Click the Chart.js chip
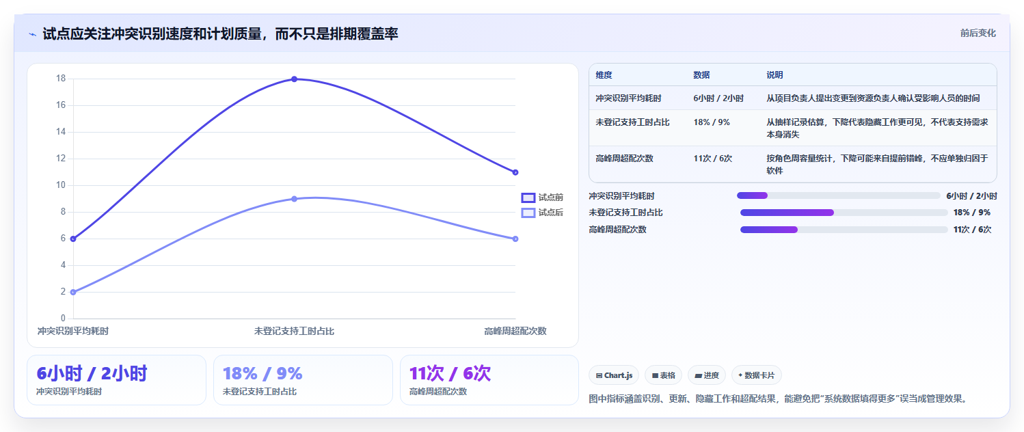The image size is (1024, 432). tap(614, 375)
